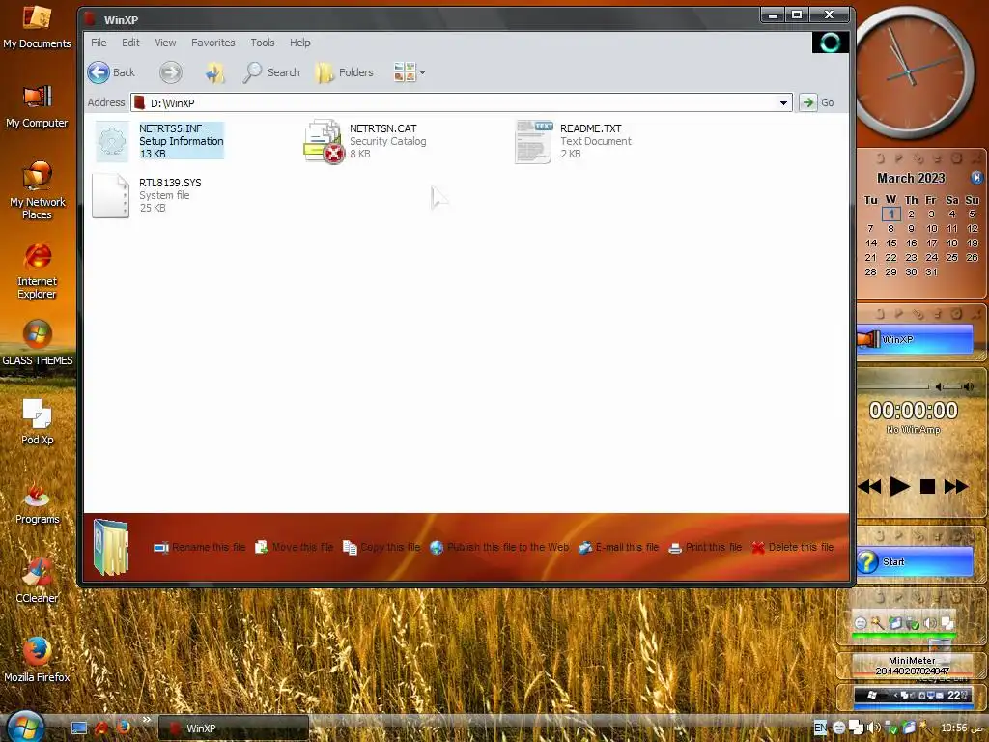Image resolution: width=989 pixels, height=742 pixels.
Task: Expand quick launch overflow chevron
Action: 147,719
